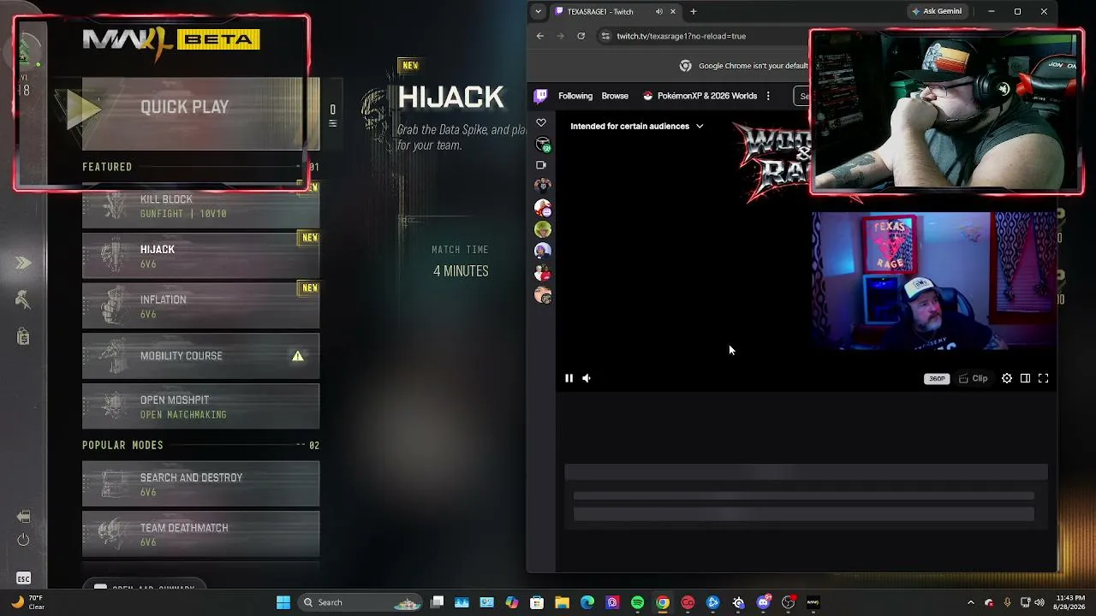Click the Windows taskbar Search box

tap(360, 602)
